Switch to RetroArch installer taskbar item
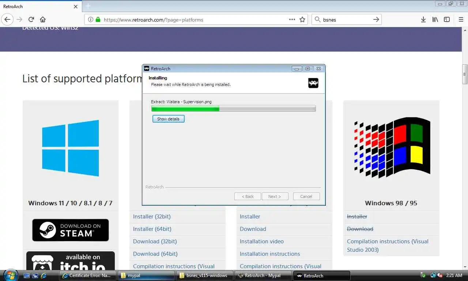The height and width of the screenshot is (281, 468). click(x=322, y=276)
